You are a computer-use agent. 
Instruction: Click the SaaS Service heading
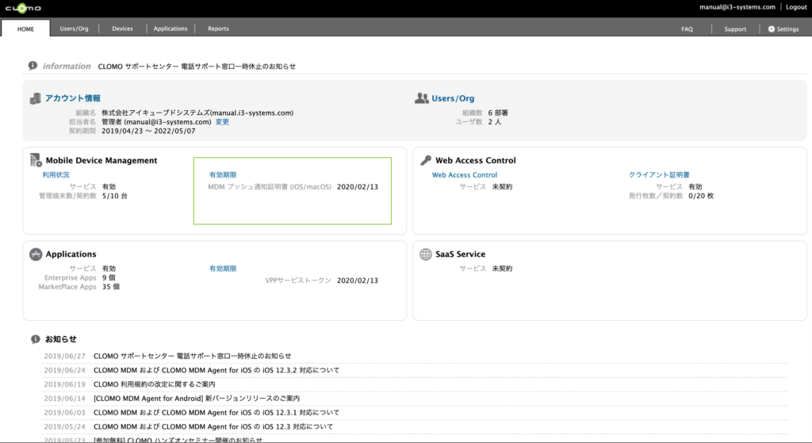pyautogui.click(x=461, y=254)
